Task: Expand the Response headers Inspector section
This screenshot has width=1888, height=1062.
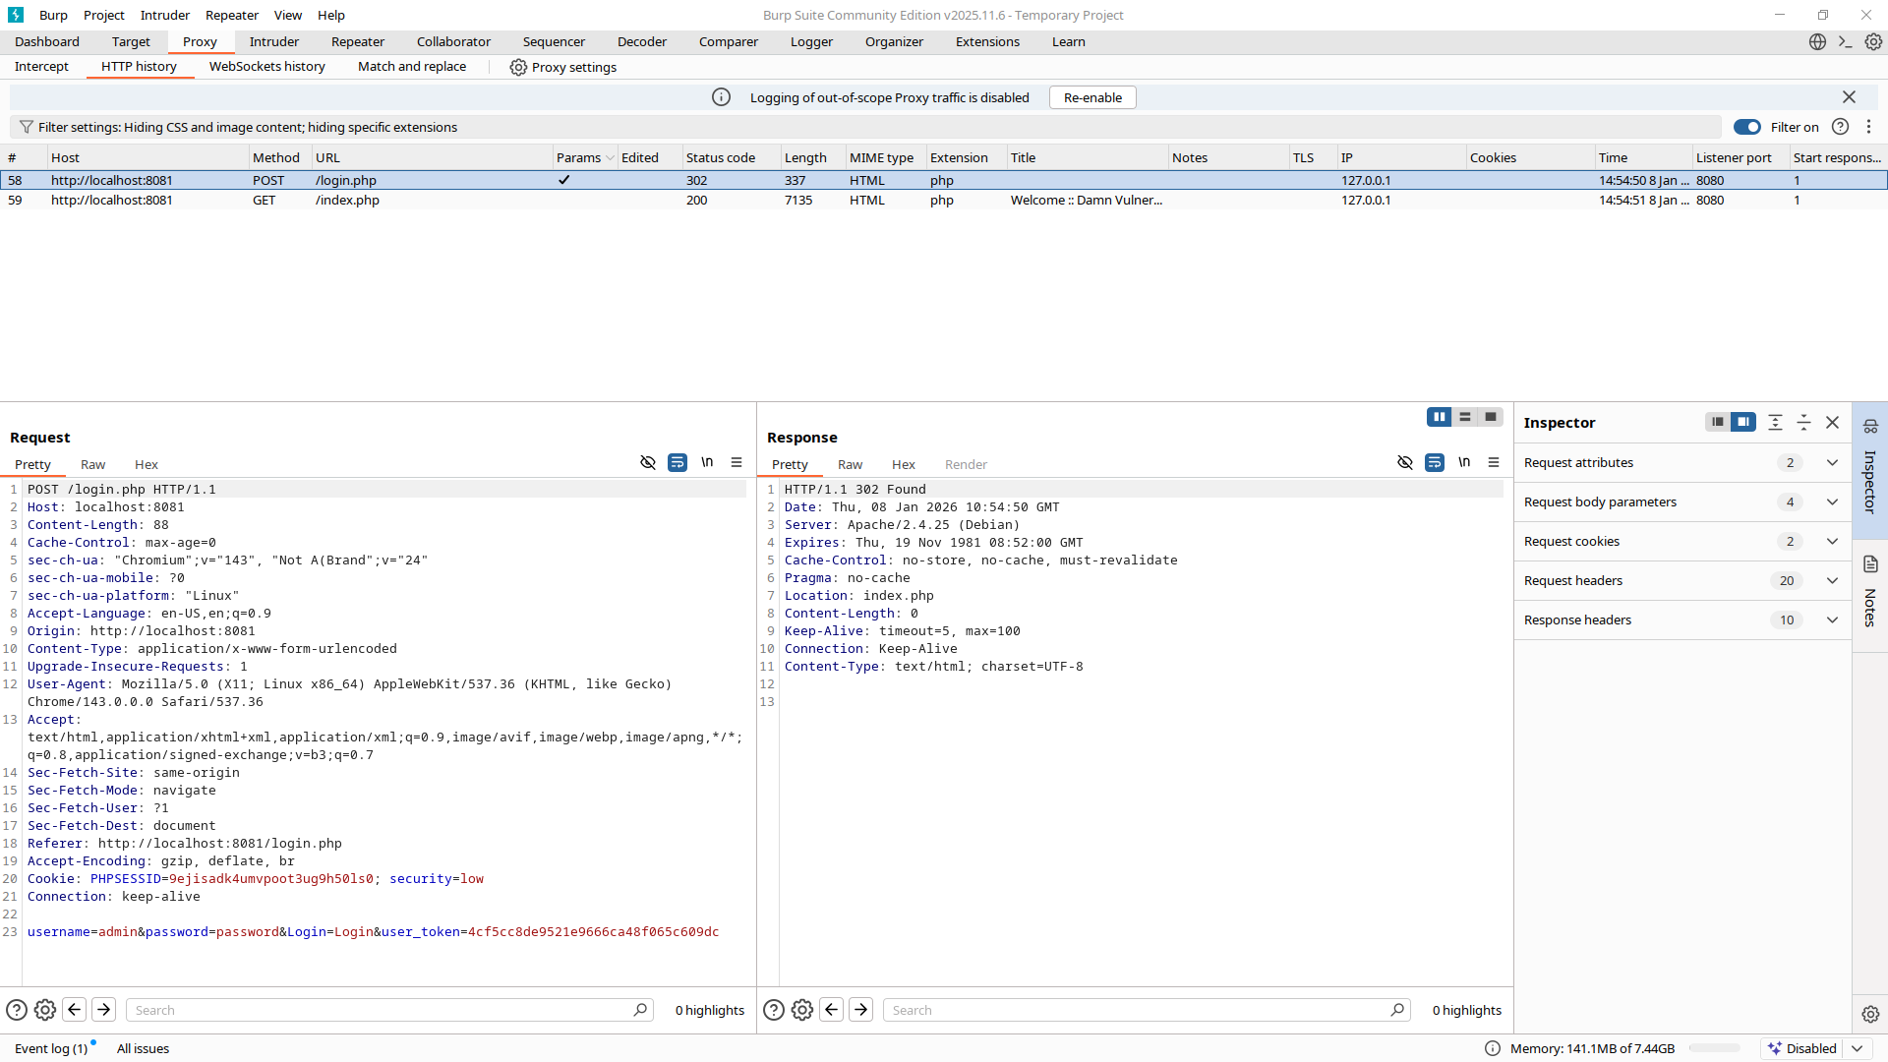Action: coord(1832,619)
